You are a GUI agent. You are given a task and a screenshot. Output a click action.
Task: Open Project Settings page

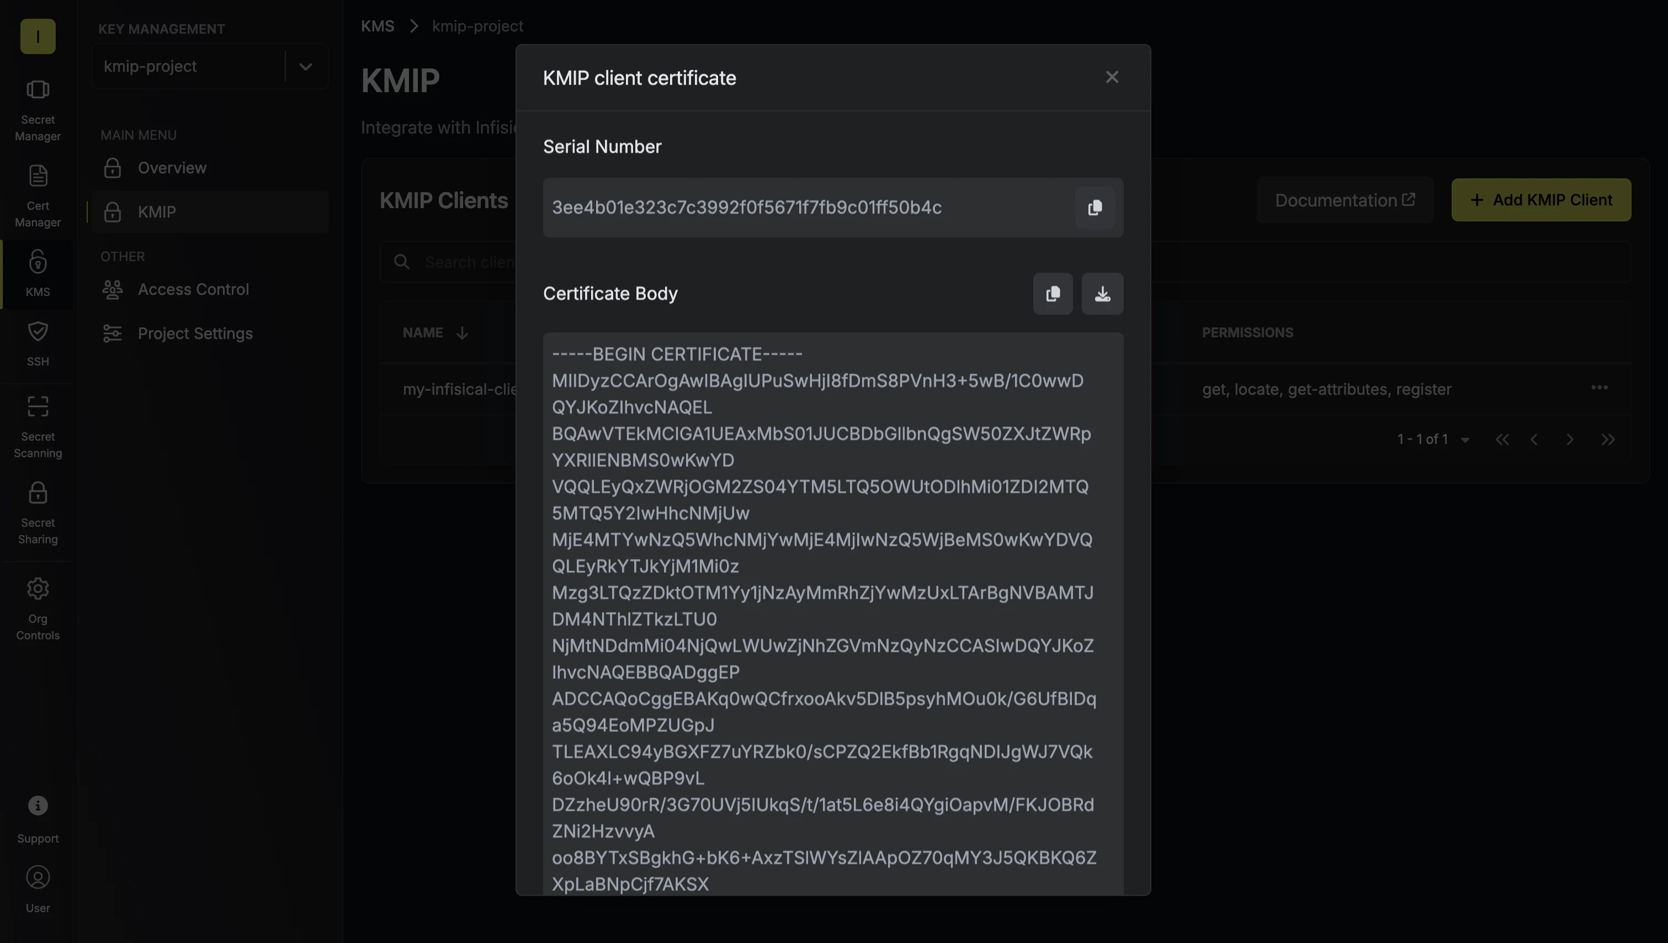tap(210, 333)
